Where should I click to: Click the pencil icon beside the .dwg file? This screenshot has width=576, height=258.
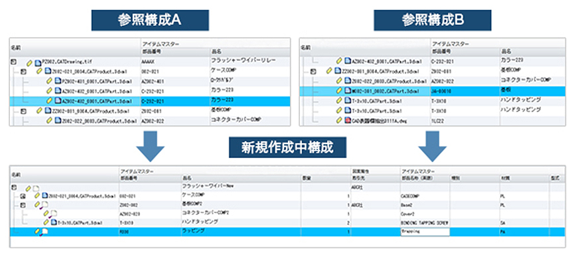(x=340, y=120)
